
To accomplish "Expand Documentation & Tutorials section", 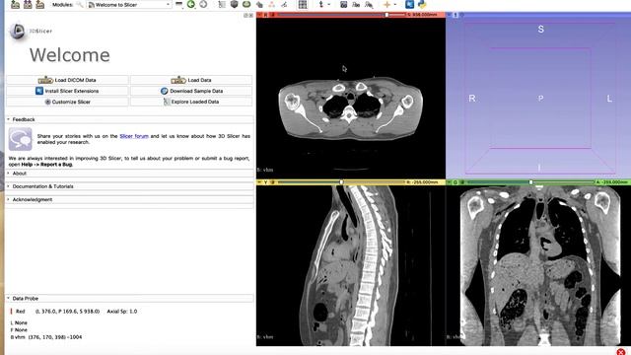I will pyautogui.click(x=129, y=186).
